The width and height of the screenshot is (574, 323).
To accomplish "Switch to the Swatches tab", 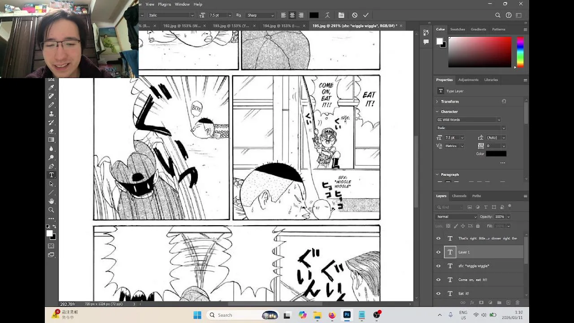I will pyautogui.click(x=457, y=29).
